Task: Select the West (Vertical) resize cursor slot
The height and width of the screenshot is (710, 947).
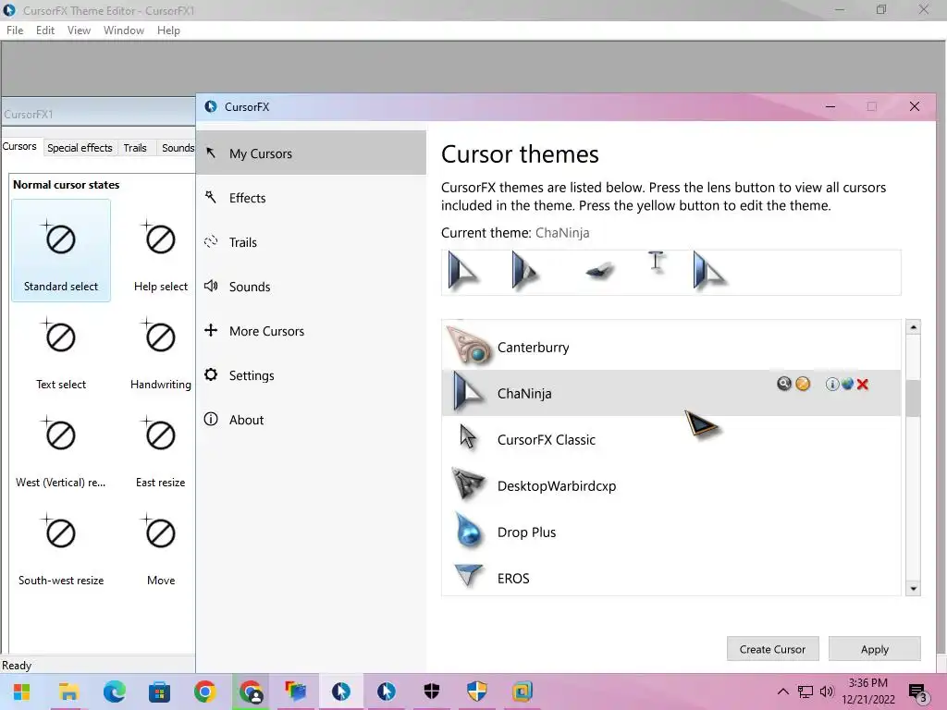Action: pos(61,448)
